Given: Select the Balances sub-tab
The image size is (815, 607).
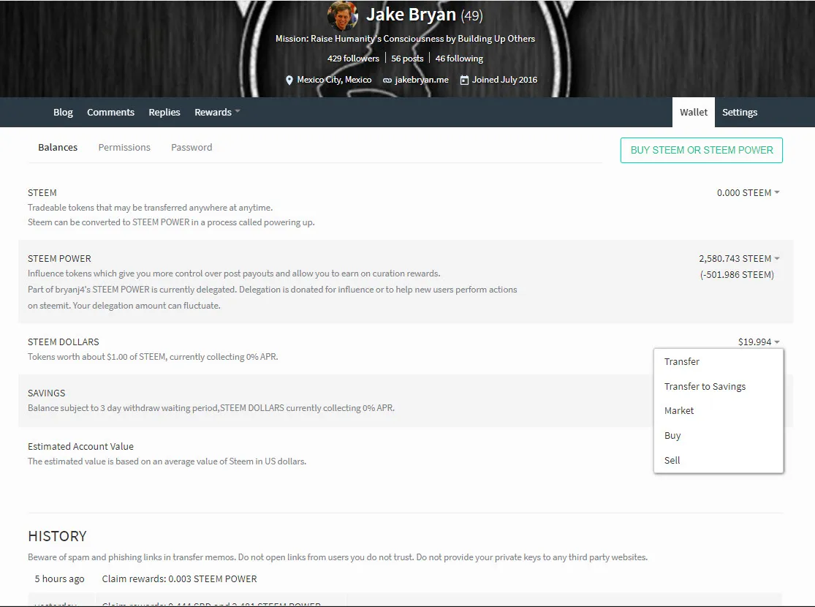Looking at the screenshot, I should pos(58,147).
